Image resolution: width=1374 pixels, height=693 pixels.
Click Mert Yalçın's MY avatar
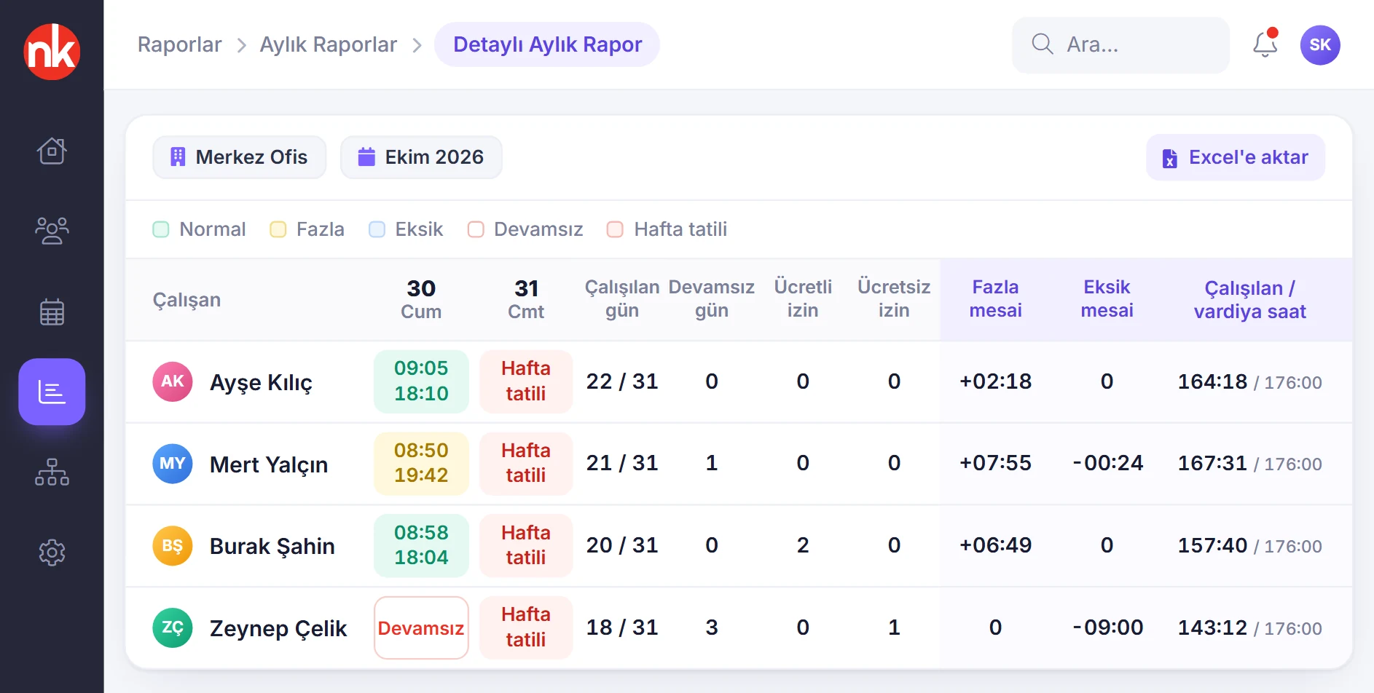(173, 464)
